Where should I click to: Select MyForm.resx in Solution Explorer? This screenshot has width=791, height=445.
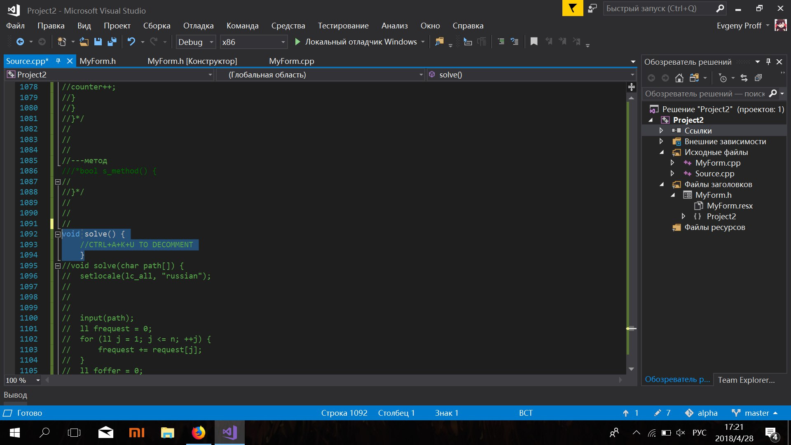730,206
